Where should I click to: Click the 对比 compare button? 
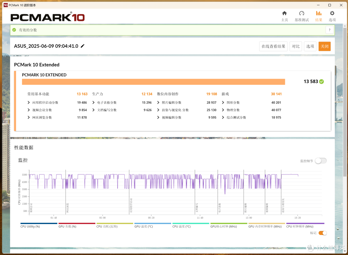[x=295, y=46]
